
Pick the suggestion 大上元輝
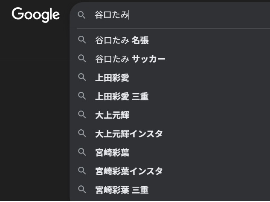[112, 115]
